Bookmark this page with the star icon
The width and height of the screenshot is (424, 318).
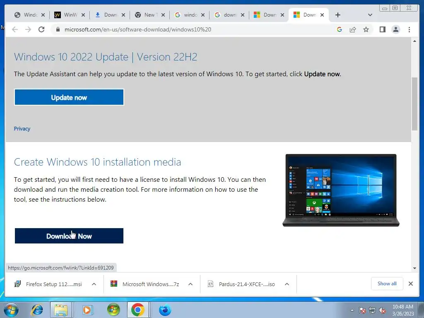pyautogui.click(x=366, y=29)
